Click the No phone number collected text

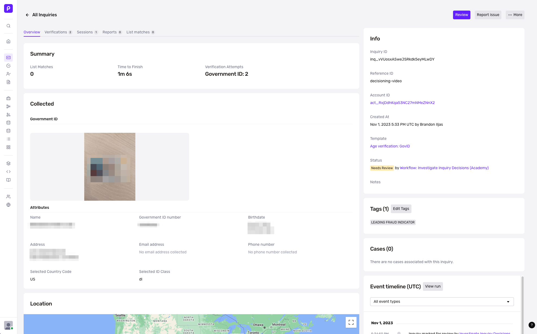[x=272, y=252]
